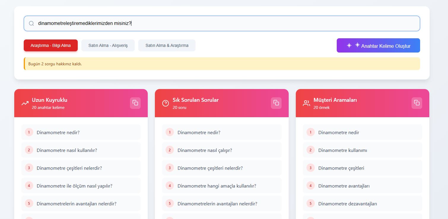Switch to Satın Alma - Alışveriş tab
Image resolution: width=448 pixels, height=219 pixels.
tap(108, 45)
